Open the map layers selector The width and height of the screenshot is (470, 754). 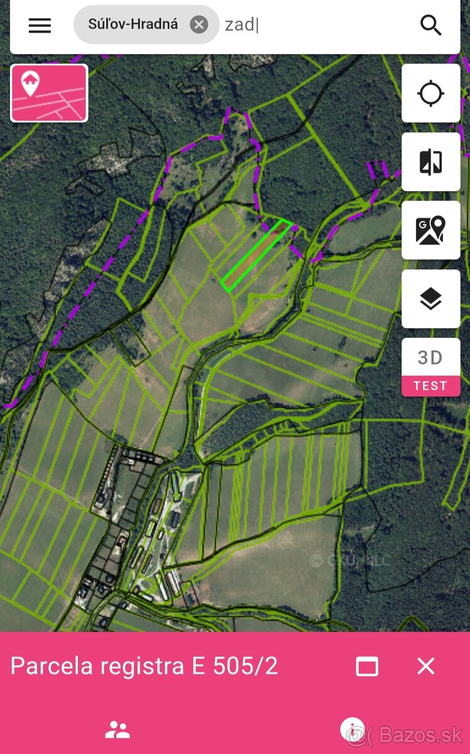click(x=431, y=299)
